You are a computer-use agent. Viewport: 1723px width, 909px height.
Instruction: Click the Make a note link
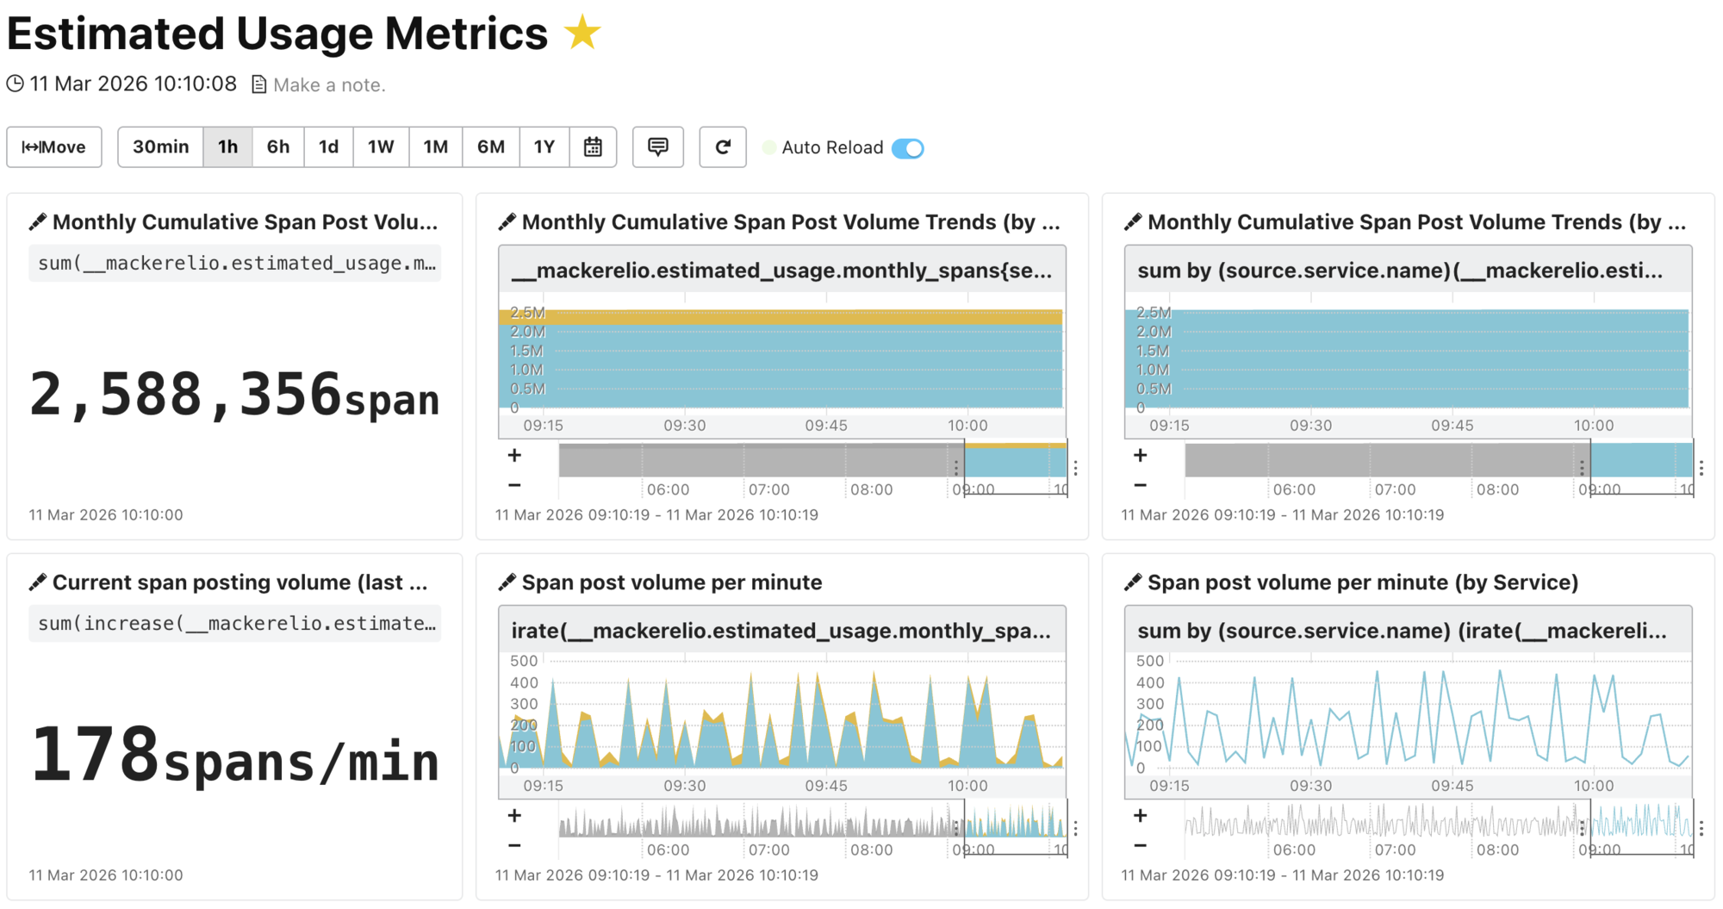click(328, 84)
